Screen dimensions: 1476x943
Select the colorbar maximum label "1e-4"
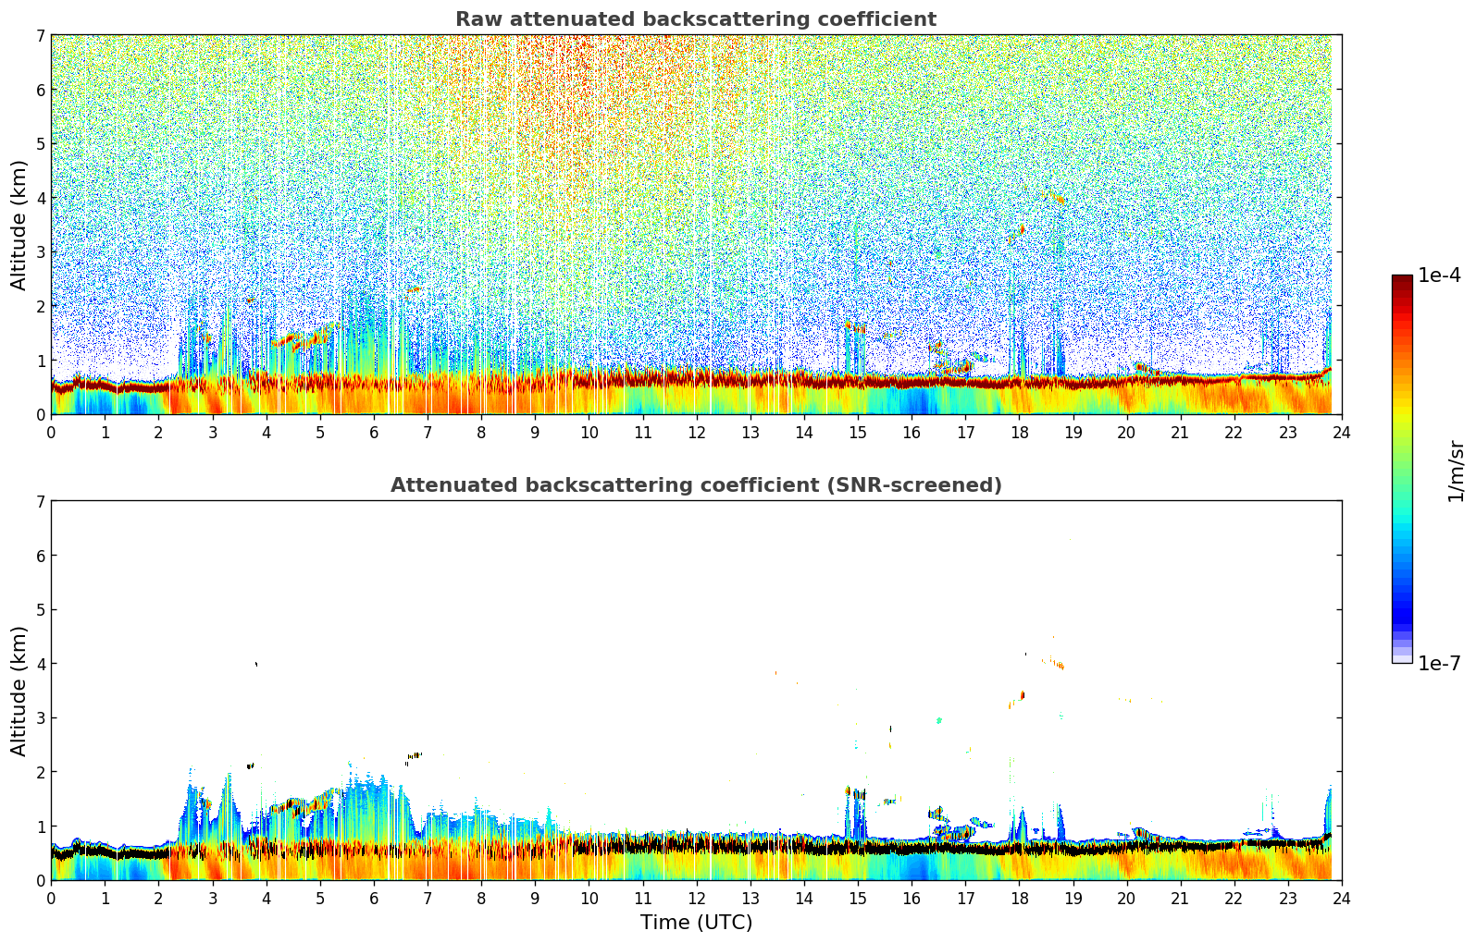click(1440, 276)
